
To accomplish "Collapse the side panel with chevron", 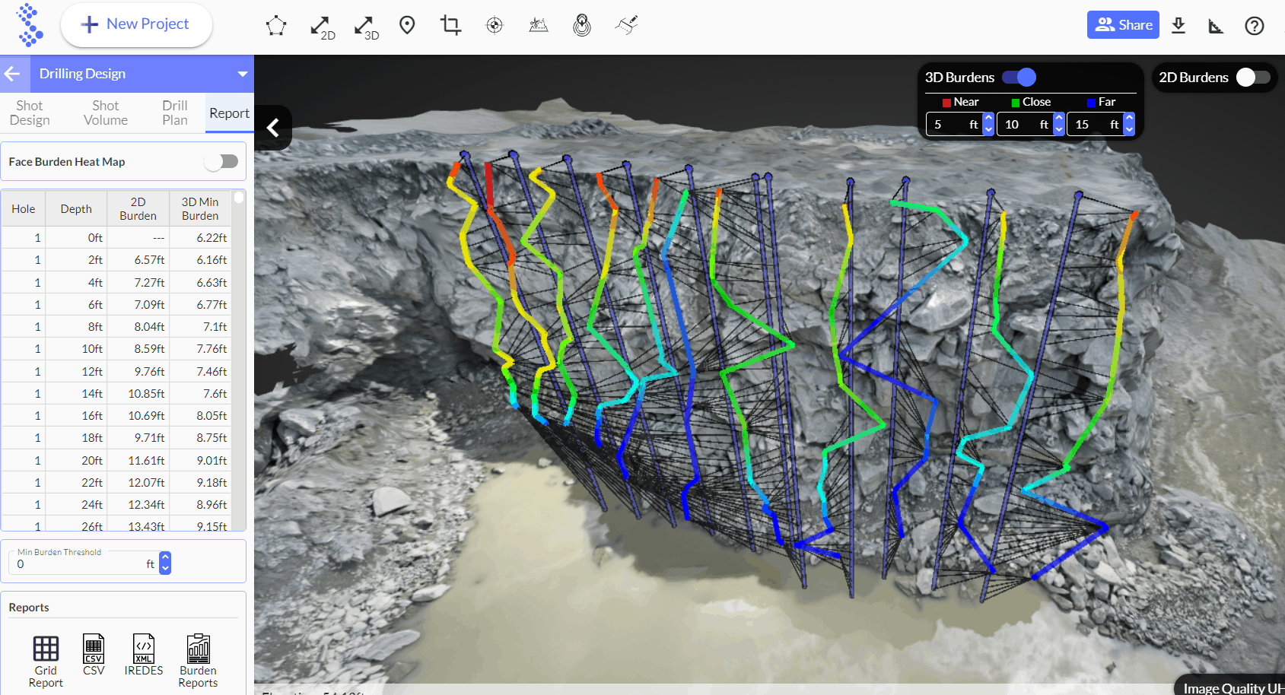I will [273, 128].
